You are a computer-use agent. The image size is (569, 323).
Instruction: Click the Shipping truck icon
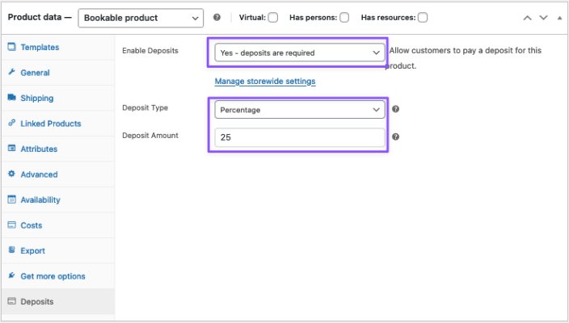click(x=11, y=98)
